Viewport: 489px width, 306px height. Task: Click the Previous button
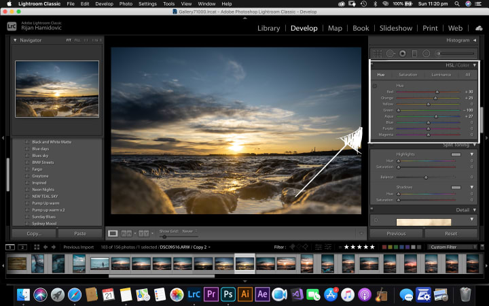396,233
